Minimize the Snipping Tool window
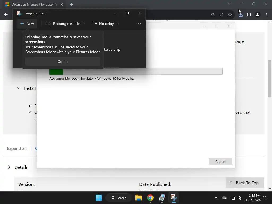 pyautogui.click(x=115, y=13)
